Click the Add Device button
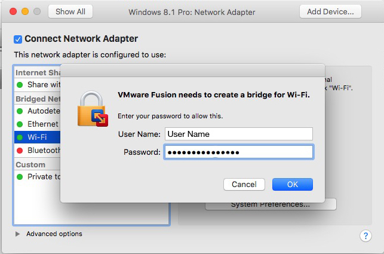The image size is (384, 254). click(330, 11)
